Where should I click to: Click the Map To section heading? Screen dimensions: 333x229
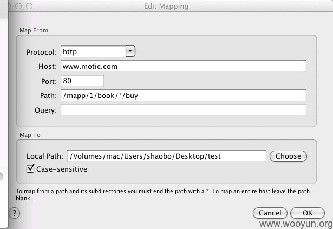click(30, 135)
